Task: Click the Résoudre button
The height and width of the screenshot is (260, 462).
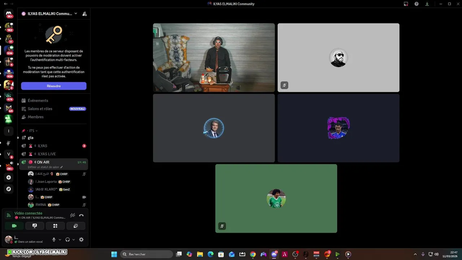Action: point(54,86)
